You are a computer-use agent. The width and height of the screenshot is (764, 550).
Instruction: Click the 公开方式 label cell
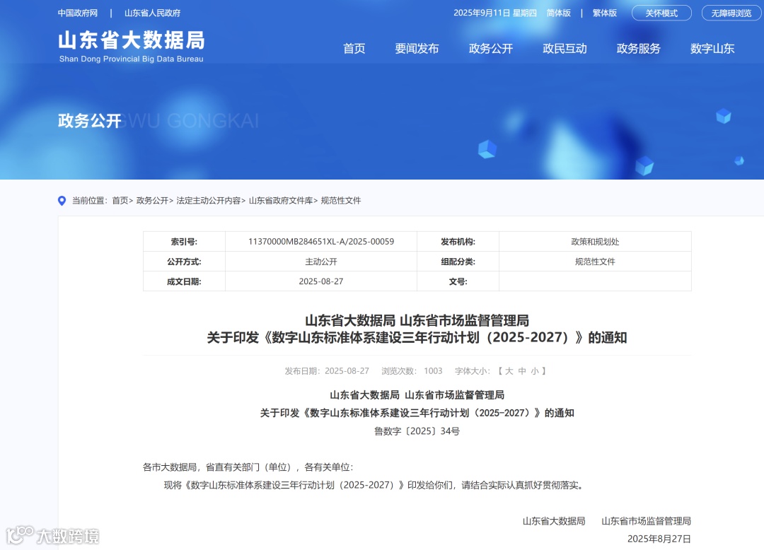pos(184,262)
